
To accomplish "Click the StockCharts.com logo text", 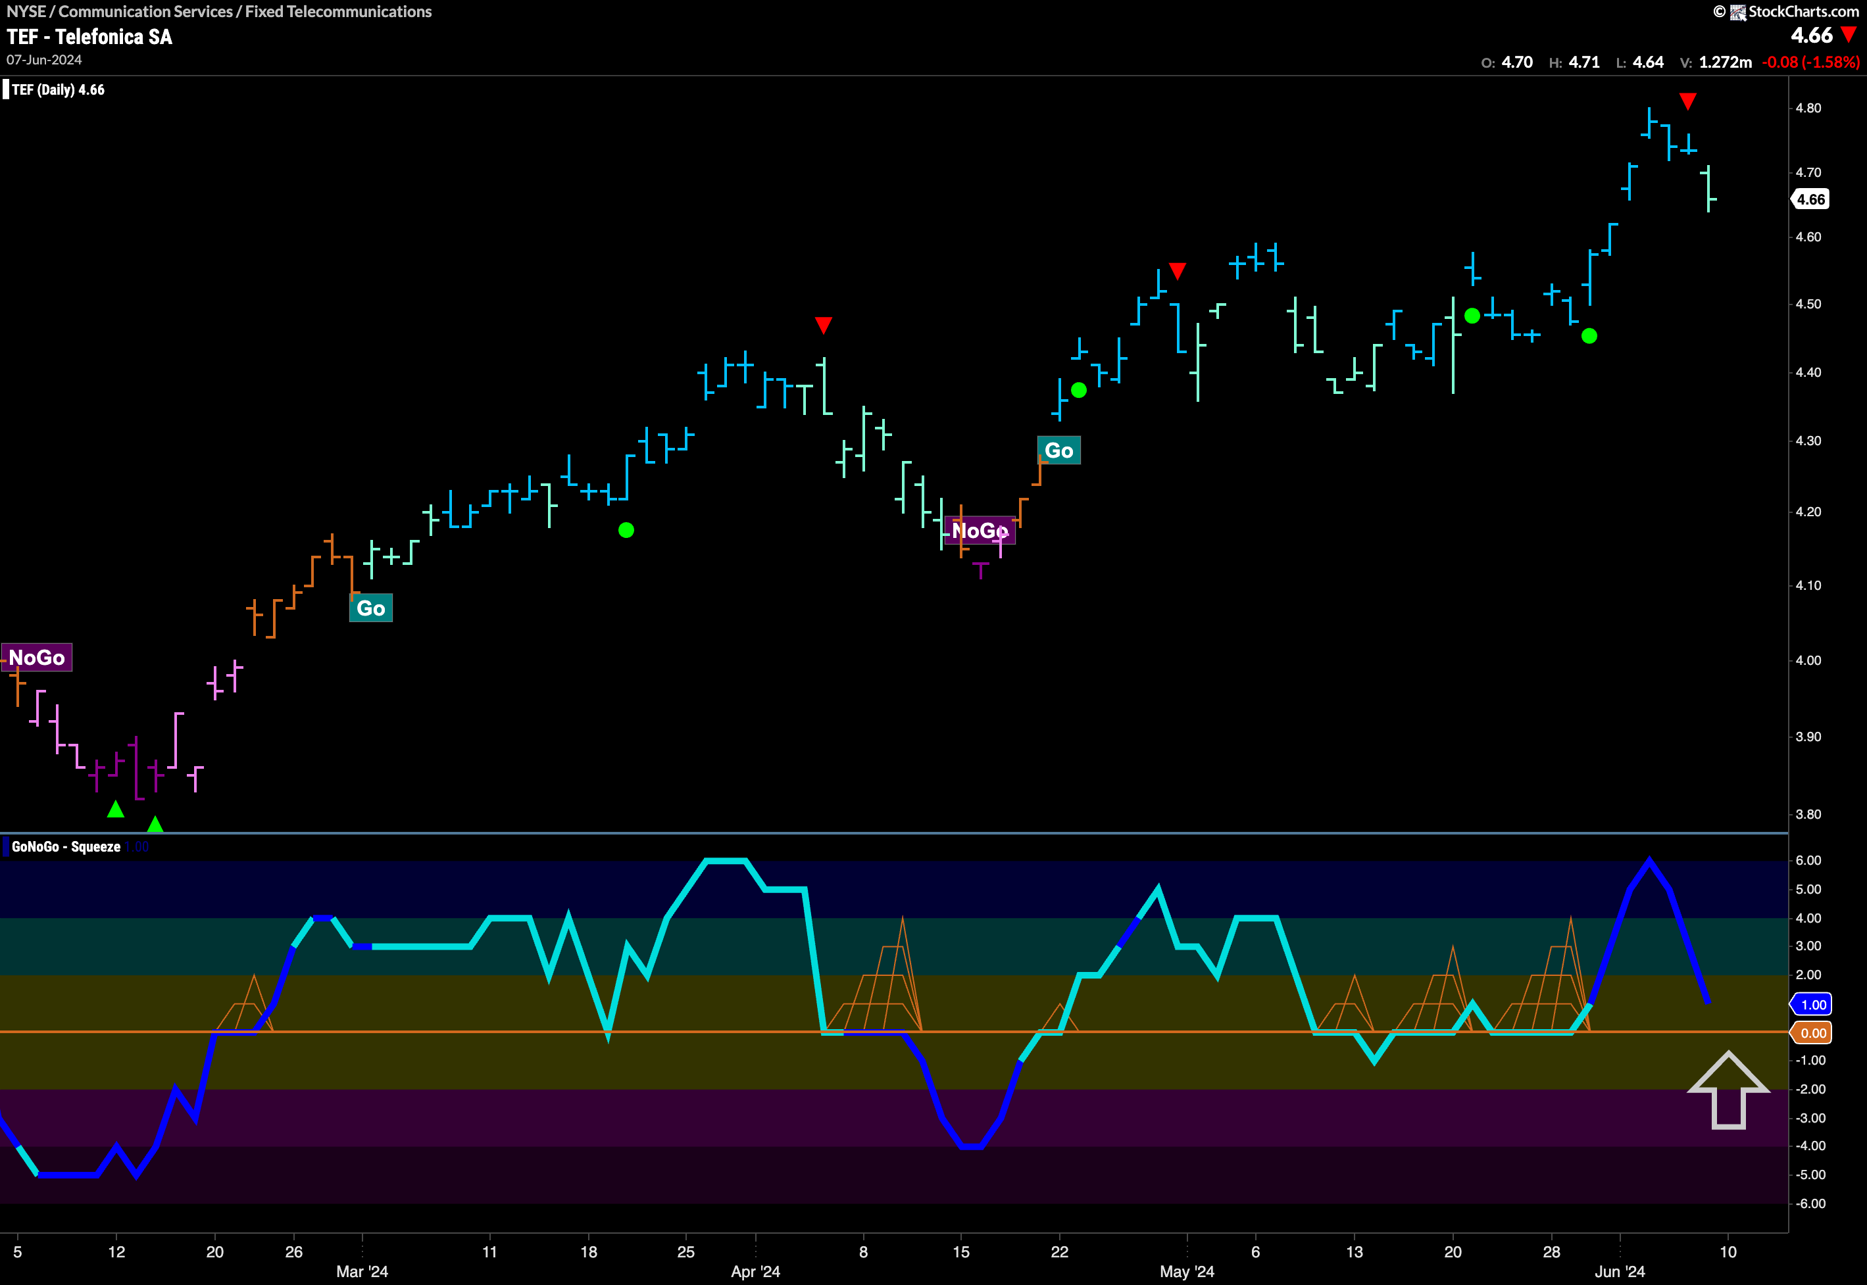I will tap(1803, 11).
